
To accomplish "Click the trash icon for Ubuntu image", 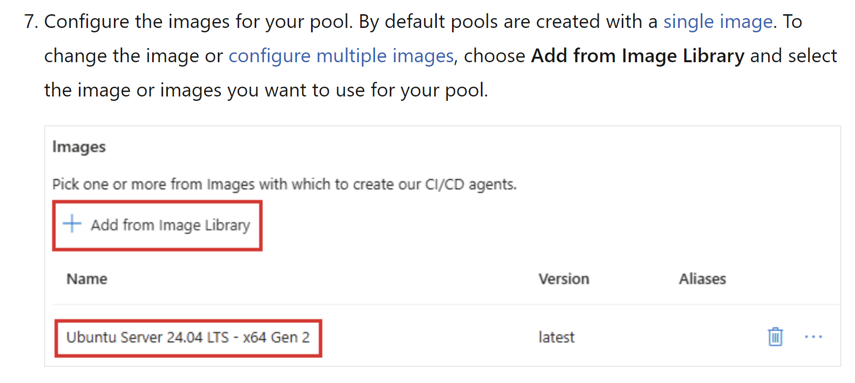I will pyautogui.click(x=775, y=337).
